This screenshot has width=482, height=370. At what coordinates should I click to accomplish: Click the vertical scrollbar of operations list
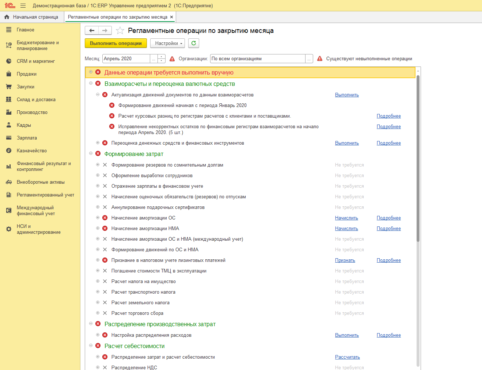pos(418,158)
